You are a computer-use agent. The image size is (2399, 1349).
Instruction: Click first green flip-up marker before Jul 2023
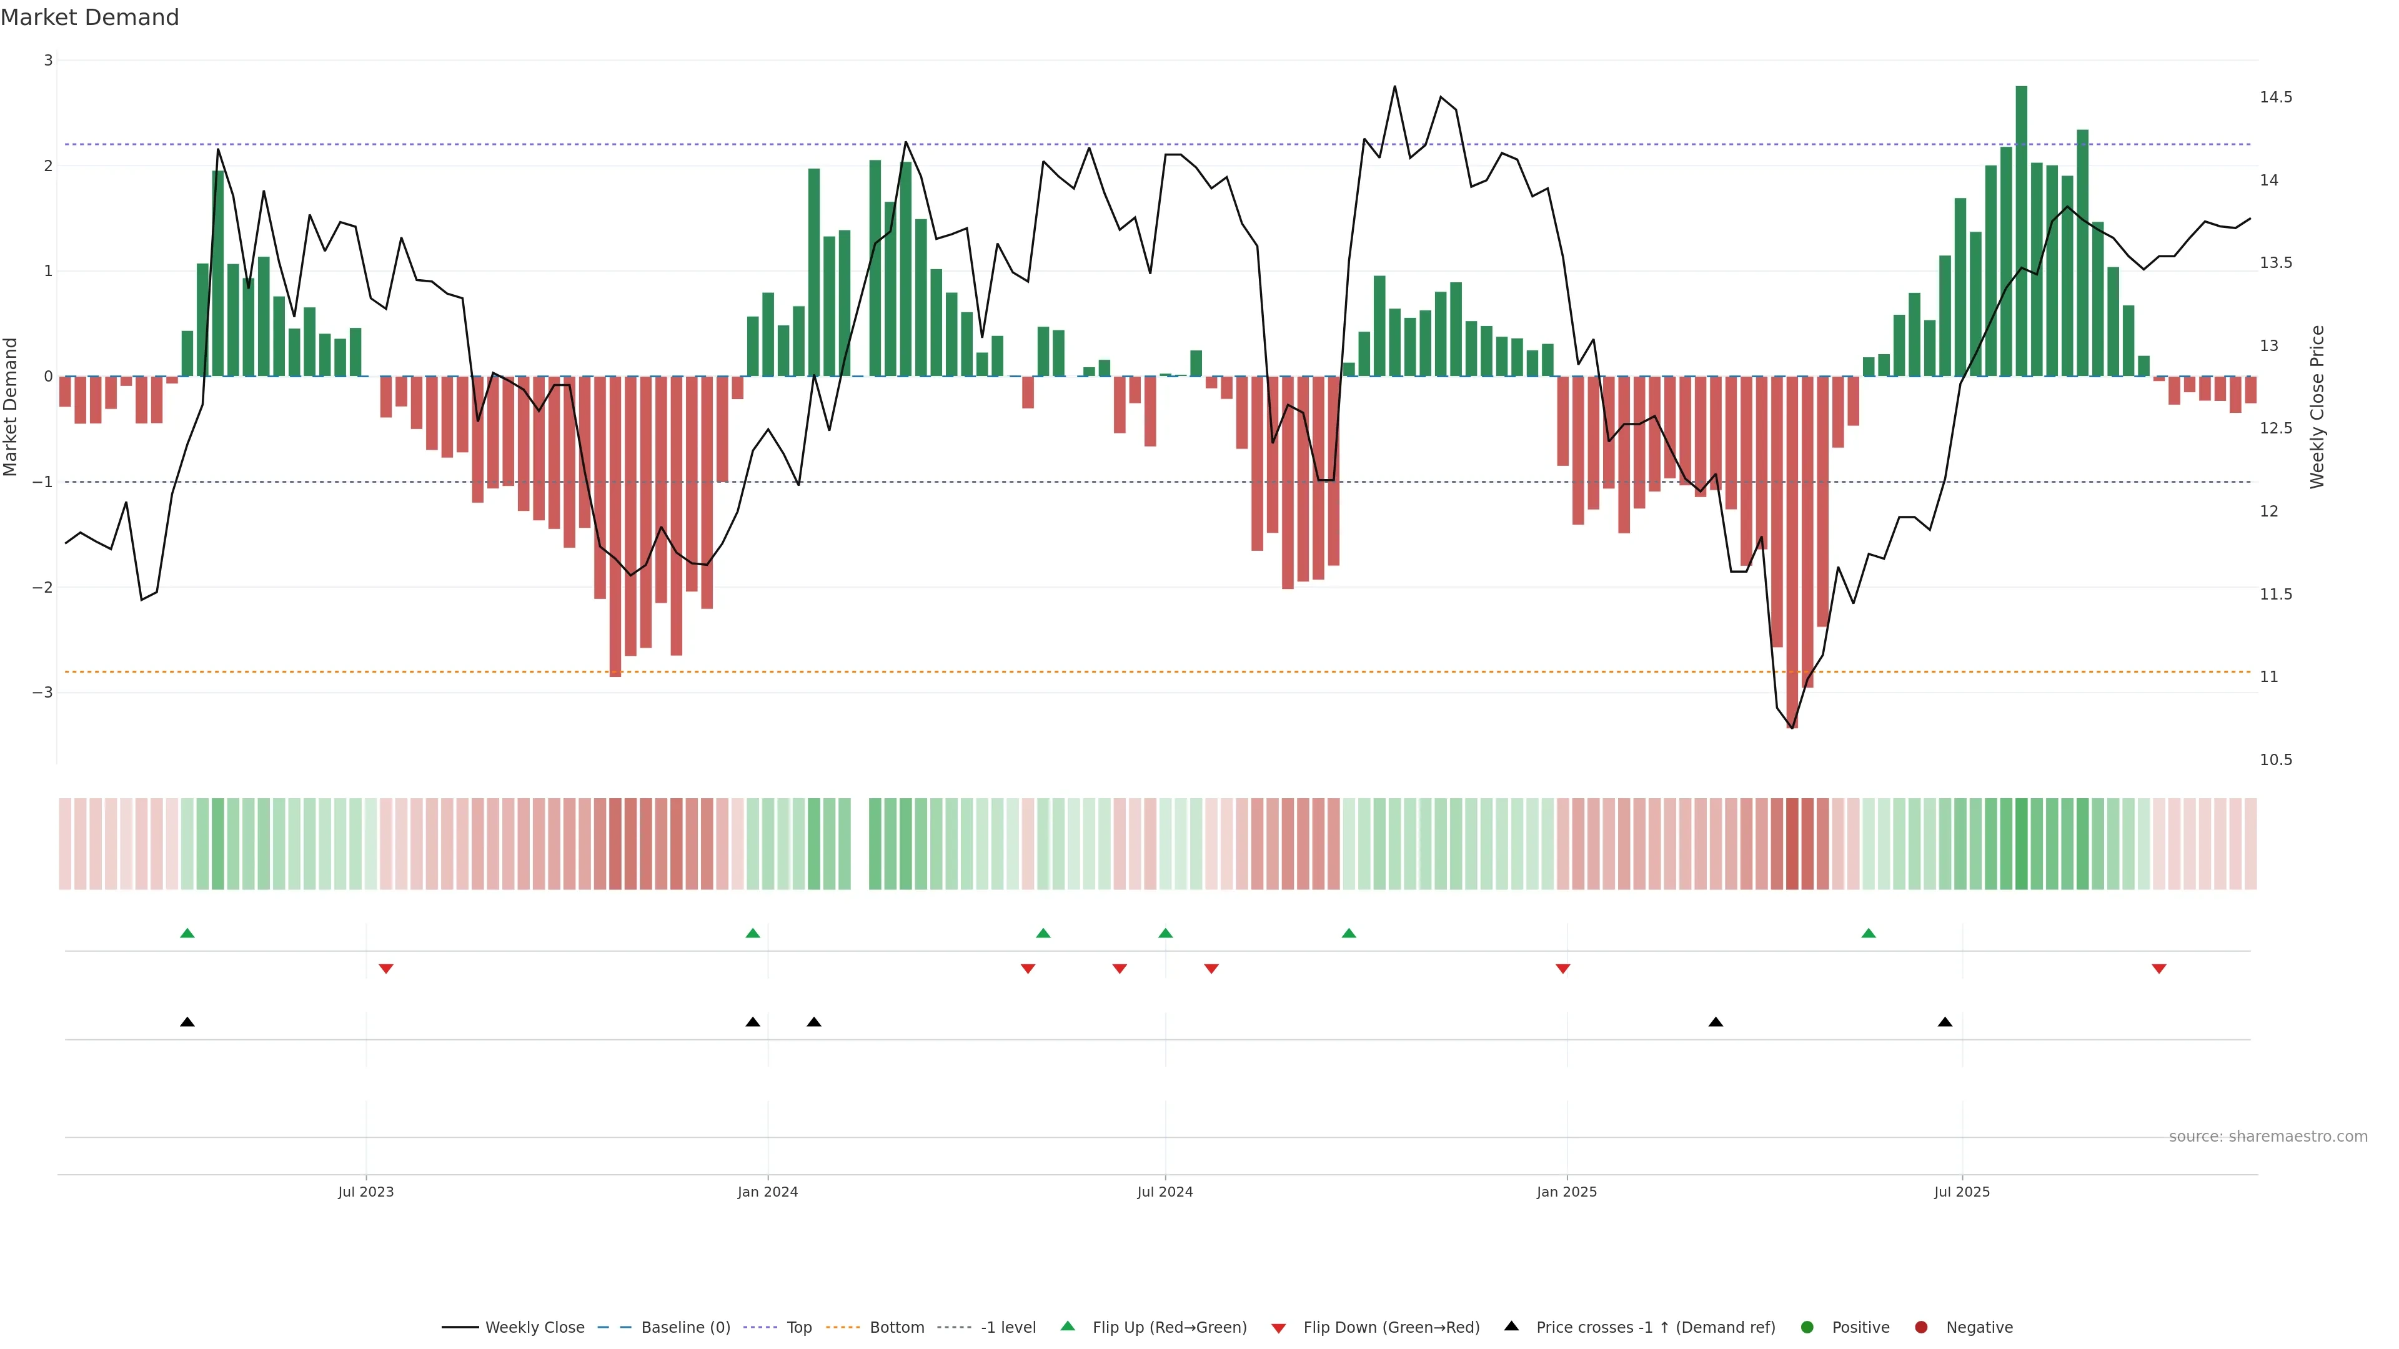pyautogui.click(x=187, y=933)
